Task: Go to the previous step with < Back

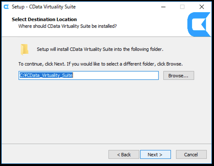Action: tap(124, 155)
